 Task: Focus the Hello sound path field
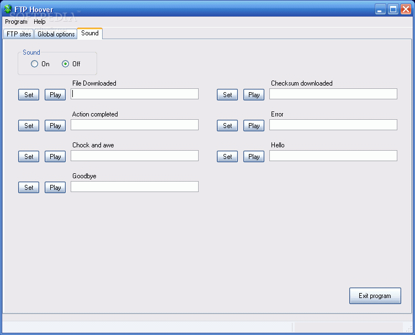[x=333, y=156]
